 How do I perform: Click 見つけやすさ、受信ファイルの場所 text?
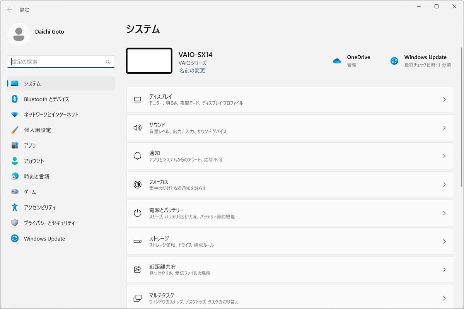point(180,273)
